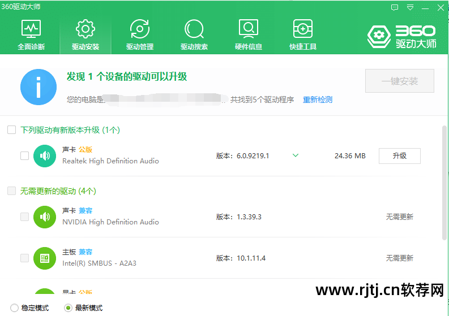The width and height of the screenshot is (449, 316).
Task: Open the 全面诊断 full diagnosis icon
Action: point(31,29)
